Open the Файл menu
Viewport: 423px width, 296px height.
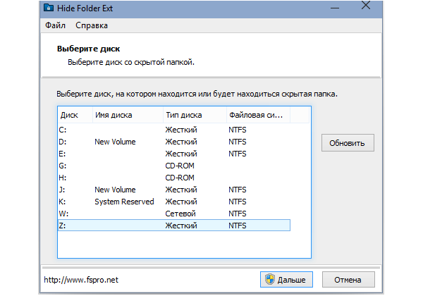click(x=55, y=26)
